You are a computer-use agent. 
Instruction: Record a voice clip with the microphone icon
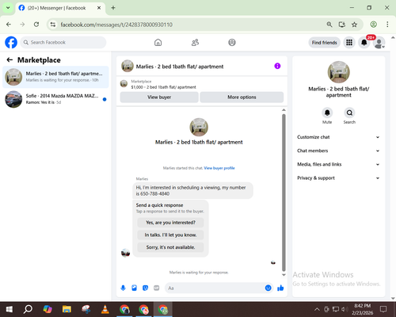point(123,288)
